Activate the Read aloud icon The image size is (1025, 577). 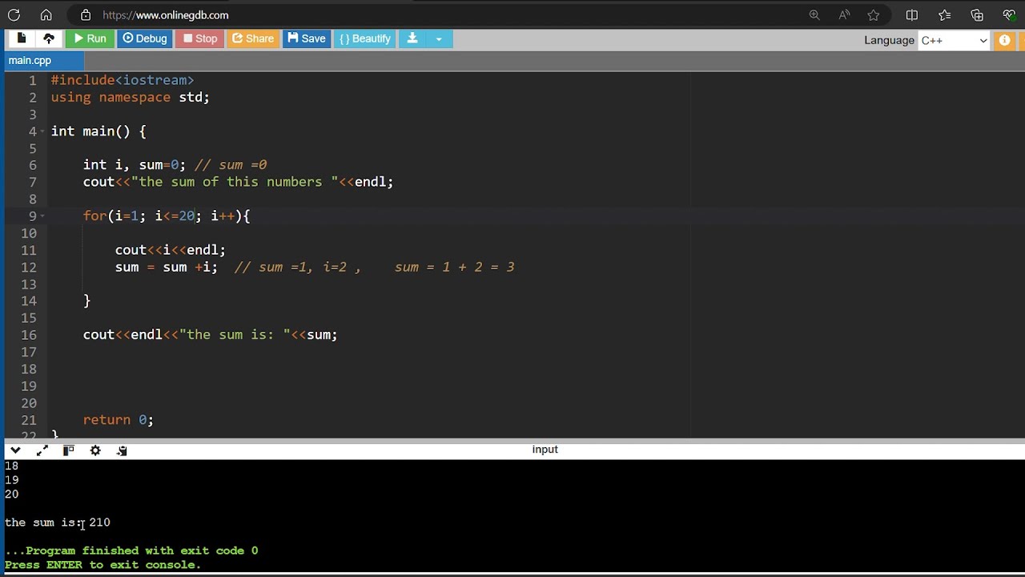point(844,15)
